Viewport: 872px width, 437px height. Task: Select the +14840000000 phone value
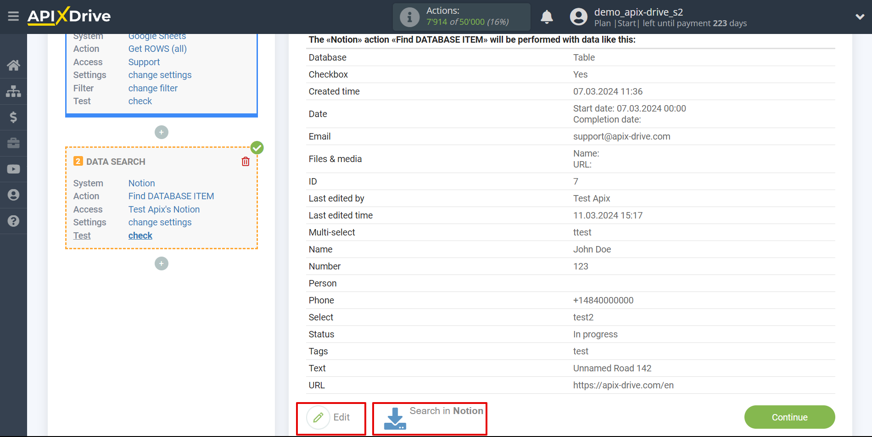pyautogui.click(x=603, y=300)
